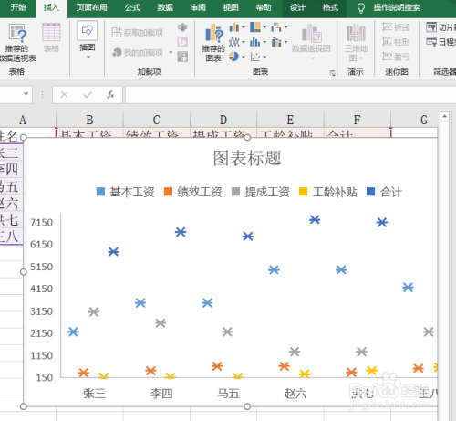Open the chart group dialog launcher
Image resolution: width=456 pixels, height=421 pixels.
pos(332,73)
